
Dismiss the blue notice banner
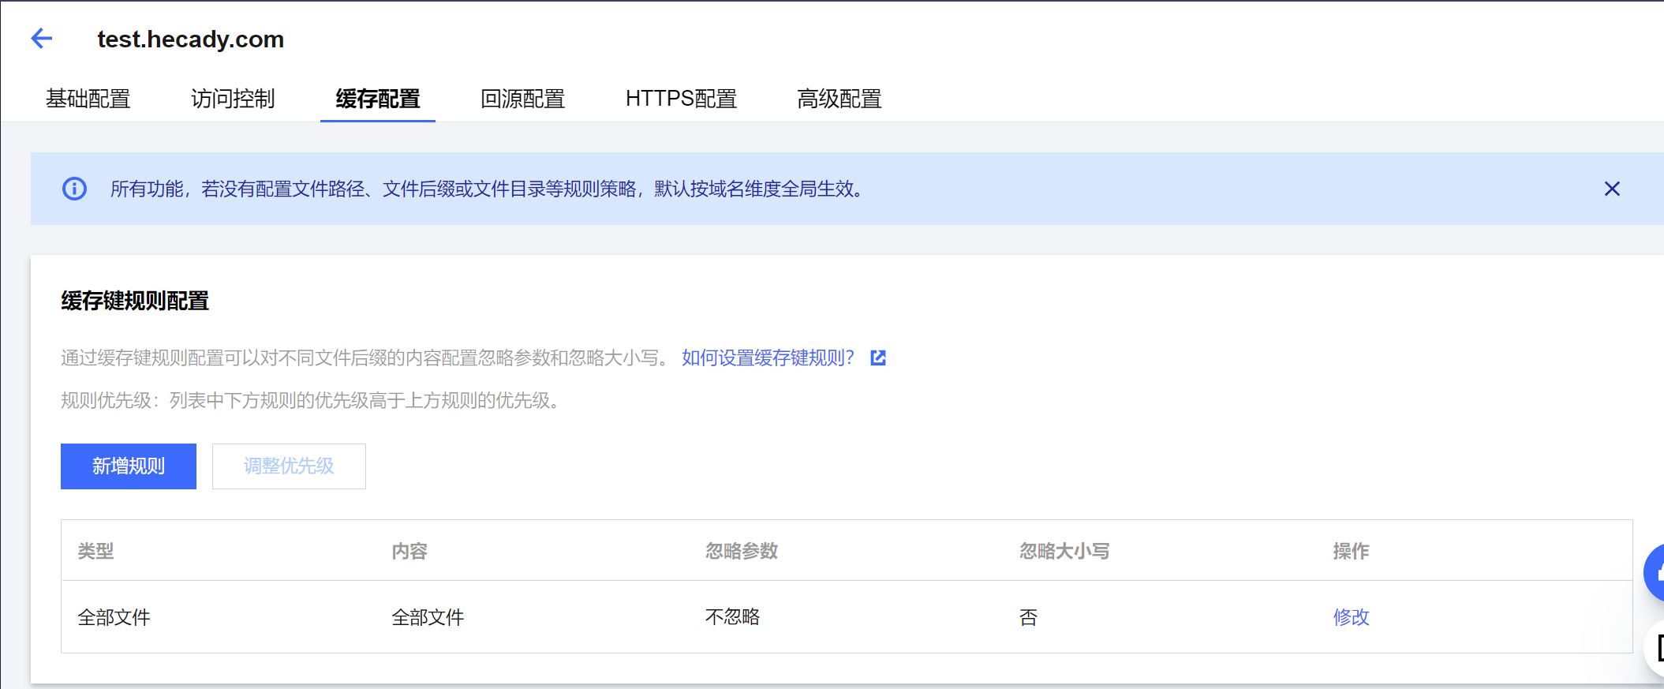[1611, 189]
